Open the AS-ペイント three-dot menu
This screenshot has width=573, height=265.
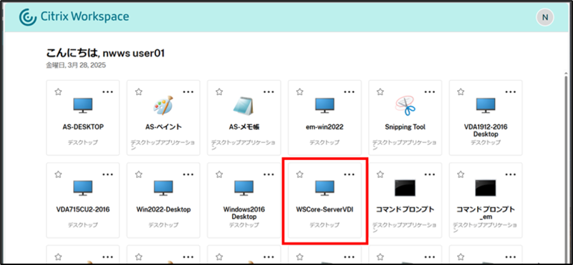point(188,92)
